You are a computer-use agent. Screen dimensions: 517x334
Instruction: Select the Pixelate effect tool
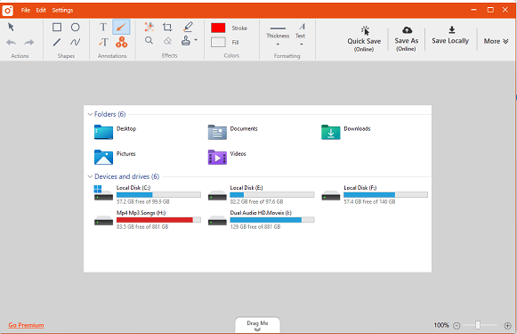pyautogui.click(x=149, y=27)
